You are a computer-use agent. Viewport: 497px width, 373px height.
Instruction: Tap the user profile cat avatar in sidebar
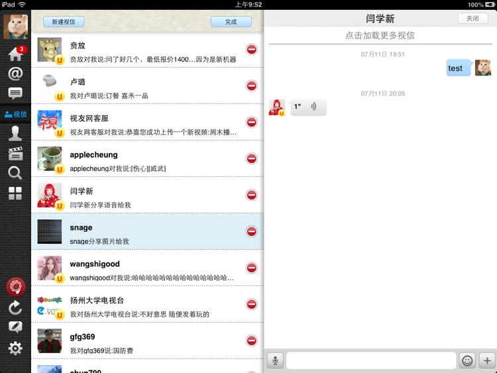[x=15, y=27]
